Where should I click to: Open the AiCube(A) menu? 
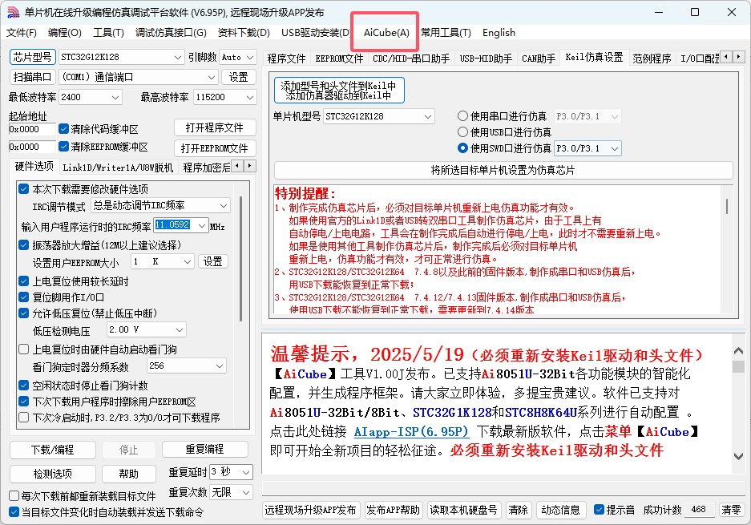tap(386, 33)
